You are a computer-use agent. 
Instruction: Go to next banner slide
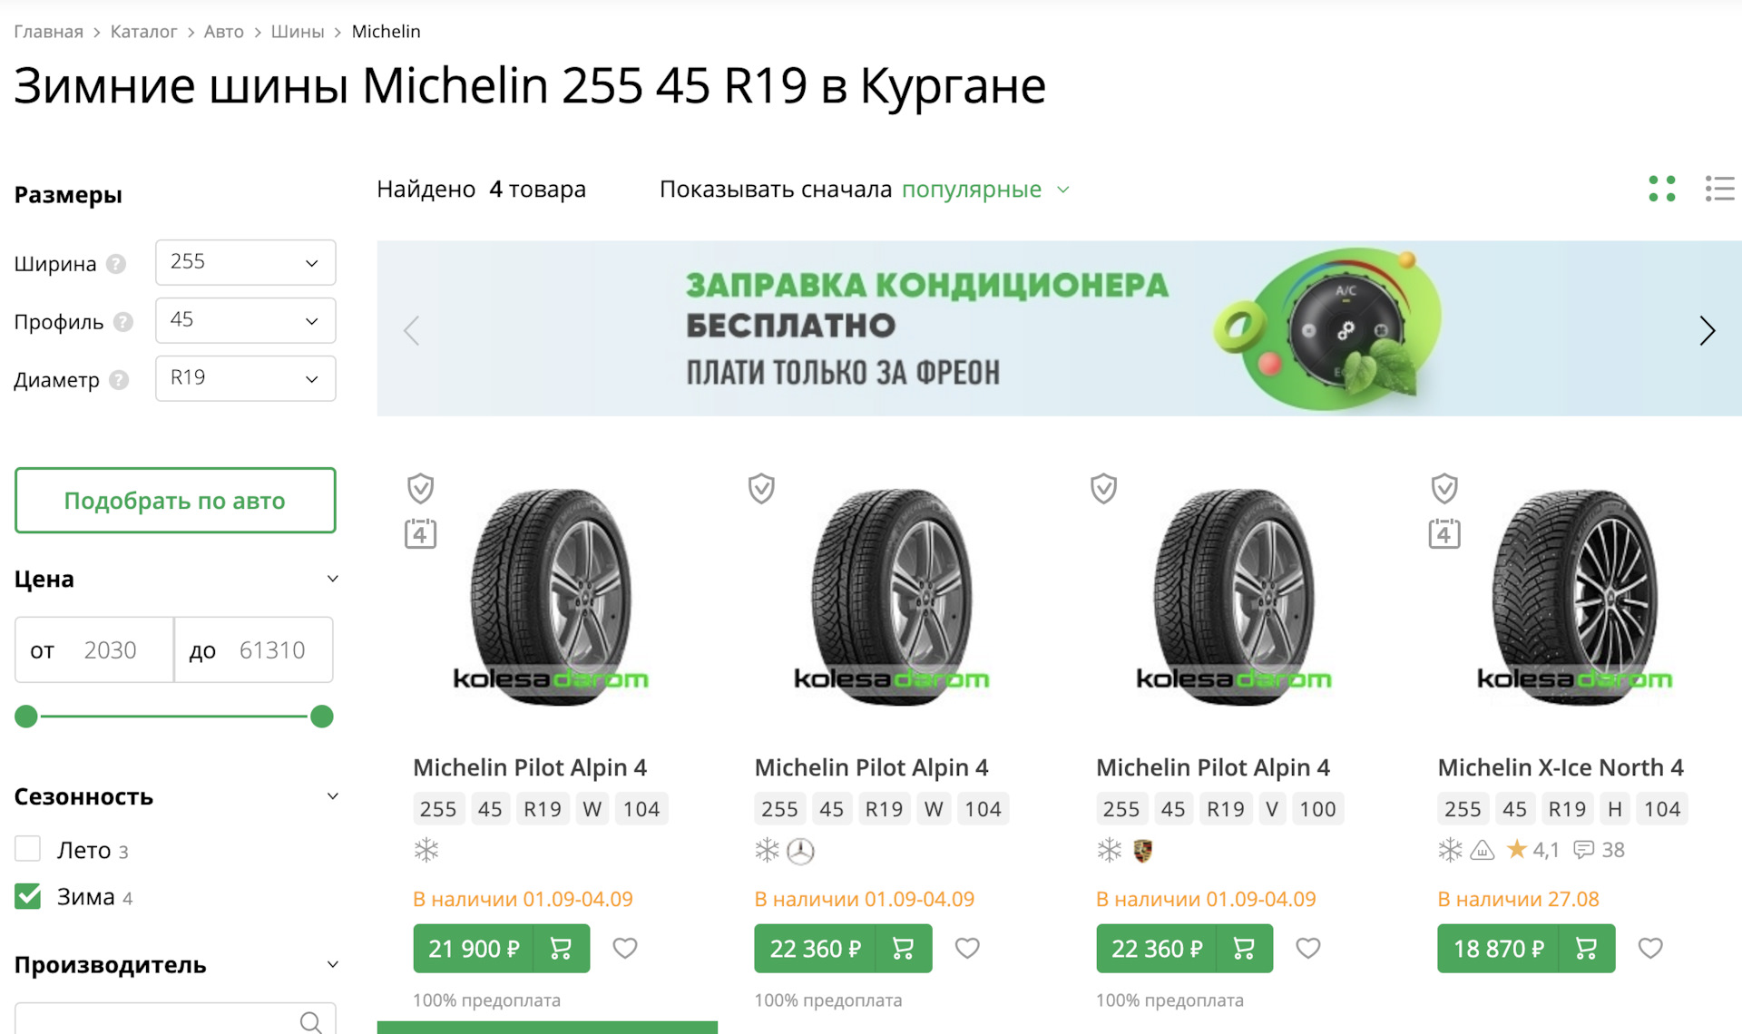[x=1707, y=330]
